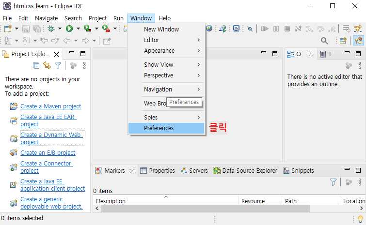Screen dimensions: 366x225
Task: Expand the Appearance submenu
Action: coord(166,51)
